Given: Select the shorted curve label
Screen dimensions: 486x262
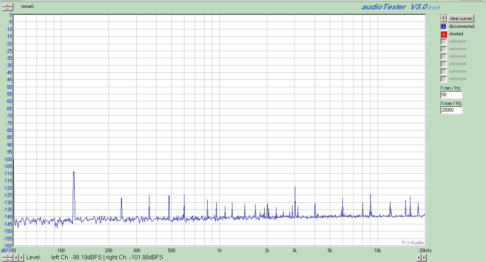Looking at the screenshot, I should 456,34.
